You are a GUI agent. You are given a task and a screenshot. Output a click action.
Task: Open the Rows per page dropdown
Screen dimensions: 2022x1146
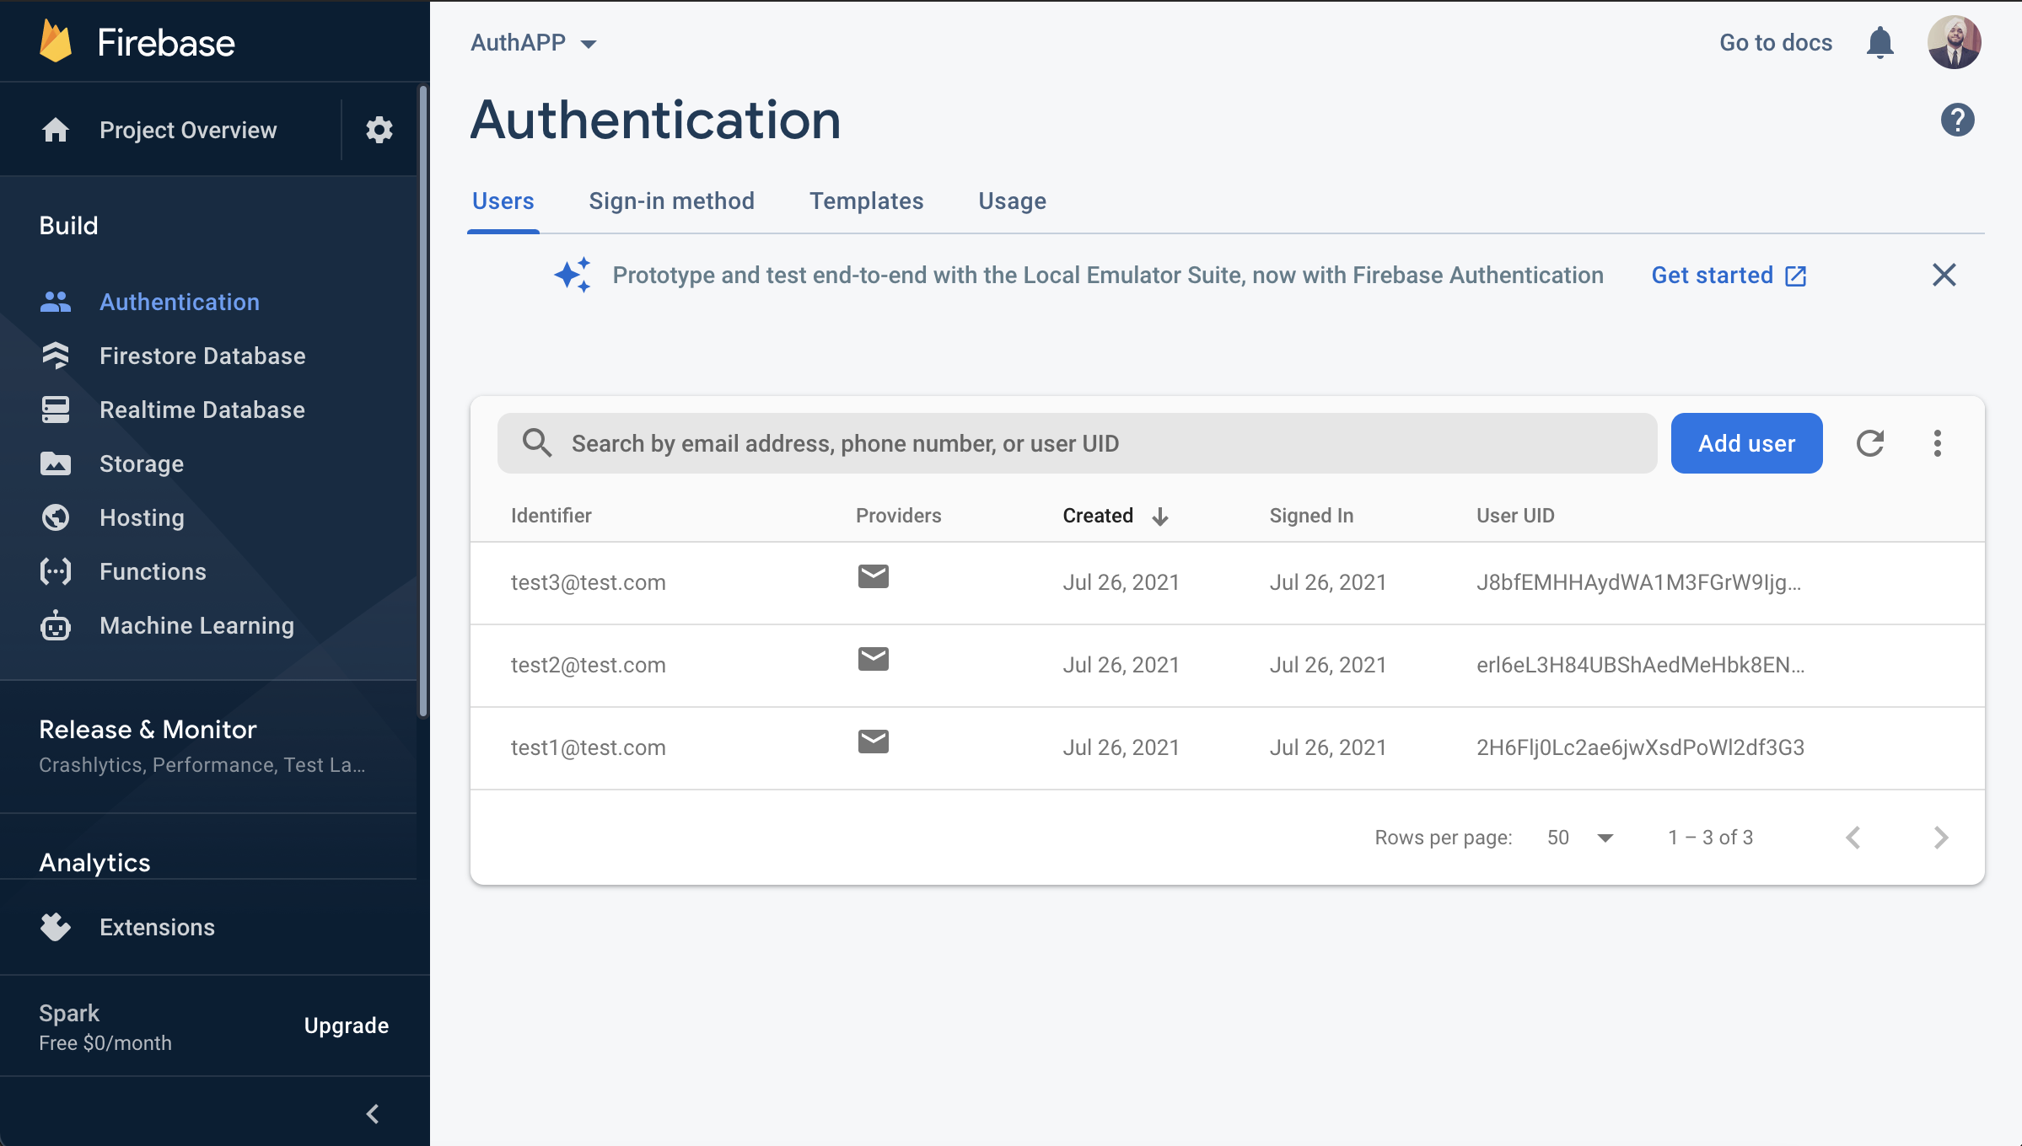click(1580, 837)
